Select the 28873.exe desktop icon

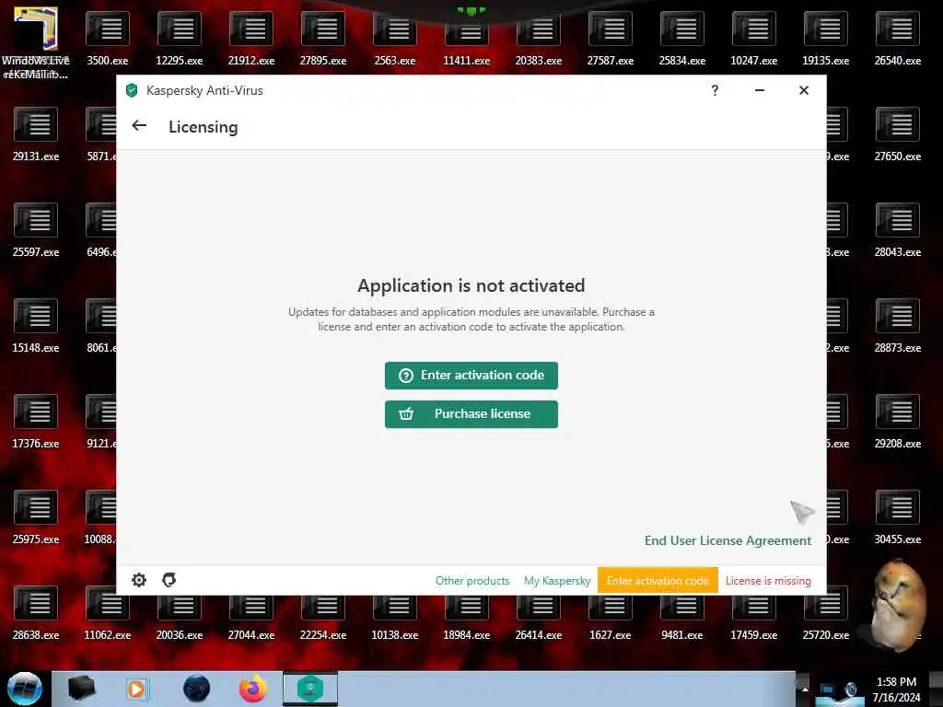pyautogui.click(x=897, y=326)
